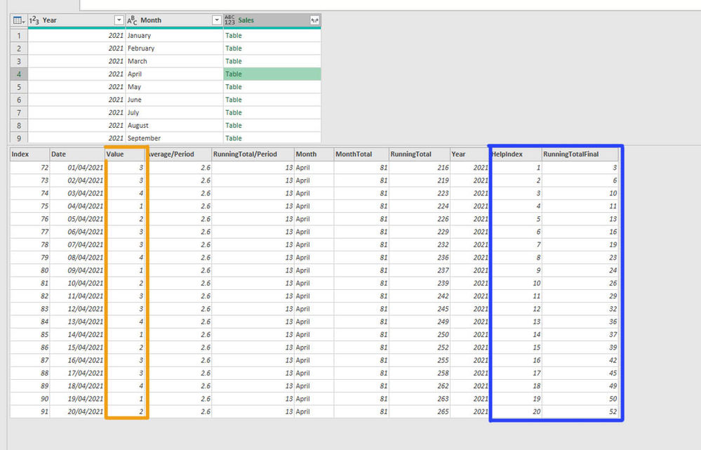The width and height of the screenshot is (701, 450).
Task: Open the filter dropdown on the Month column
Action: coord(218,20)
